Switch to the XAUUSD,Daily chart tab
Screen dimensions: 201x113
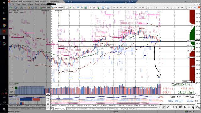pos(60,109)
